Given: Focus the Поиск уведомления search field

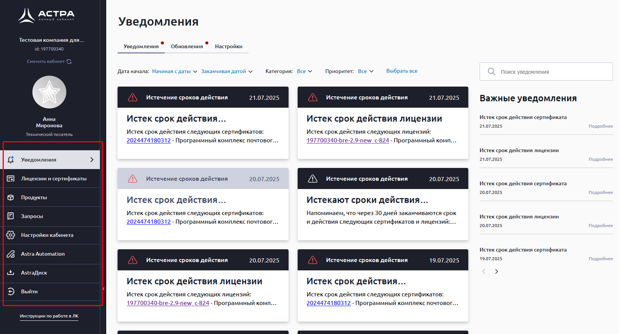Looking at the screenshot, I should (x=546, y=72).
